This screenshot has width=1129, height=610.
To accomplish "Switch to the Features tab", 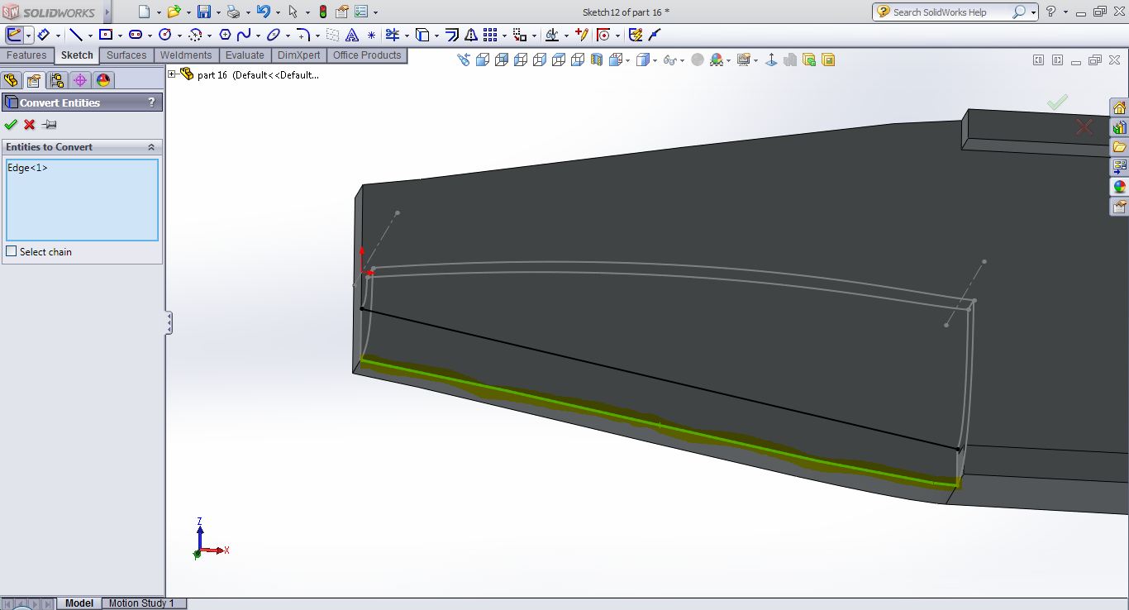I will (x=26, y=55).
